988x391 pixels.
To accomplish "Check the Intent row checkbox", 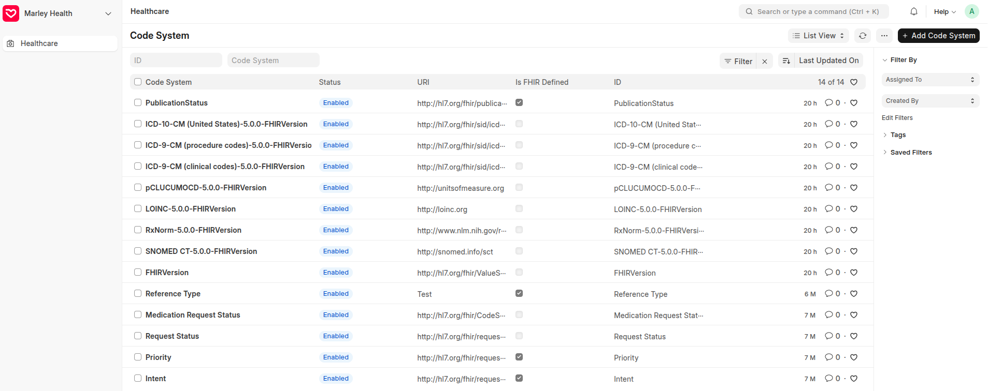I will click(x=138, y=378).
